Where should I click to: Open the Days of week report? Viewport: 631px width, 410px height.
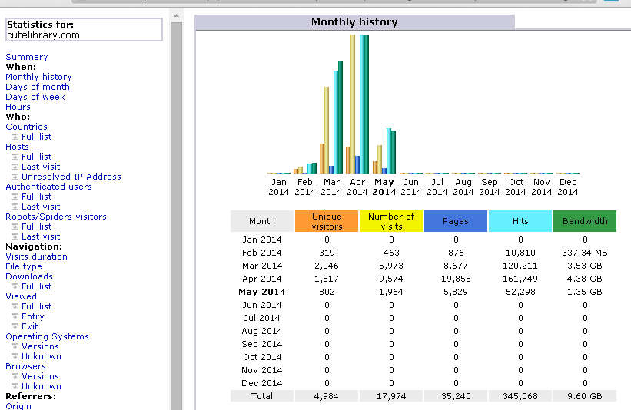point(35,97)
